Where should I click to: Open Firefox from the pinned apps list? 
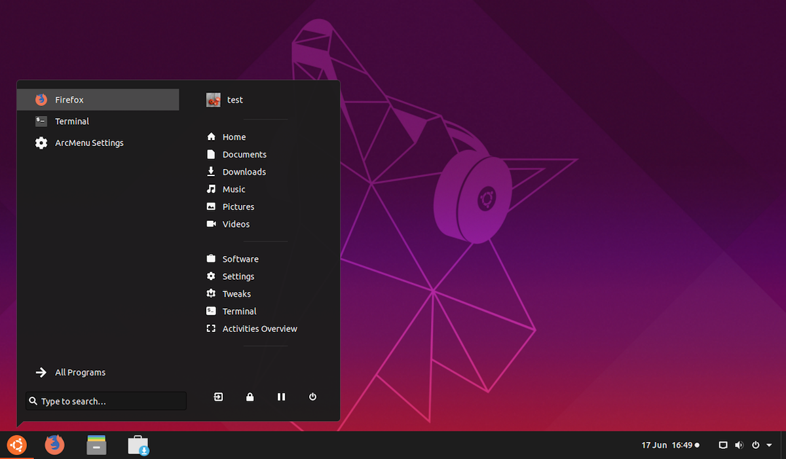tap(98, 100)
